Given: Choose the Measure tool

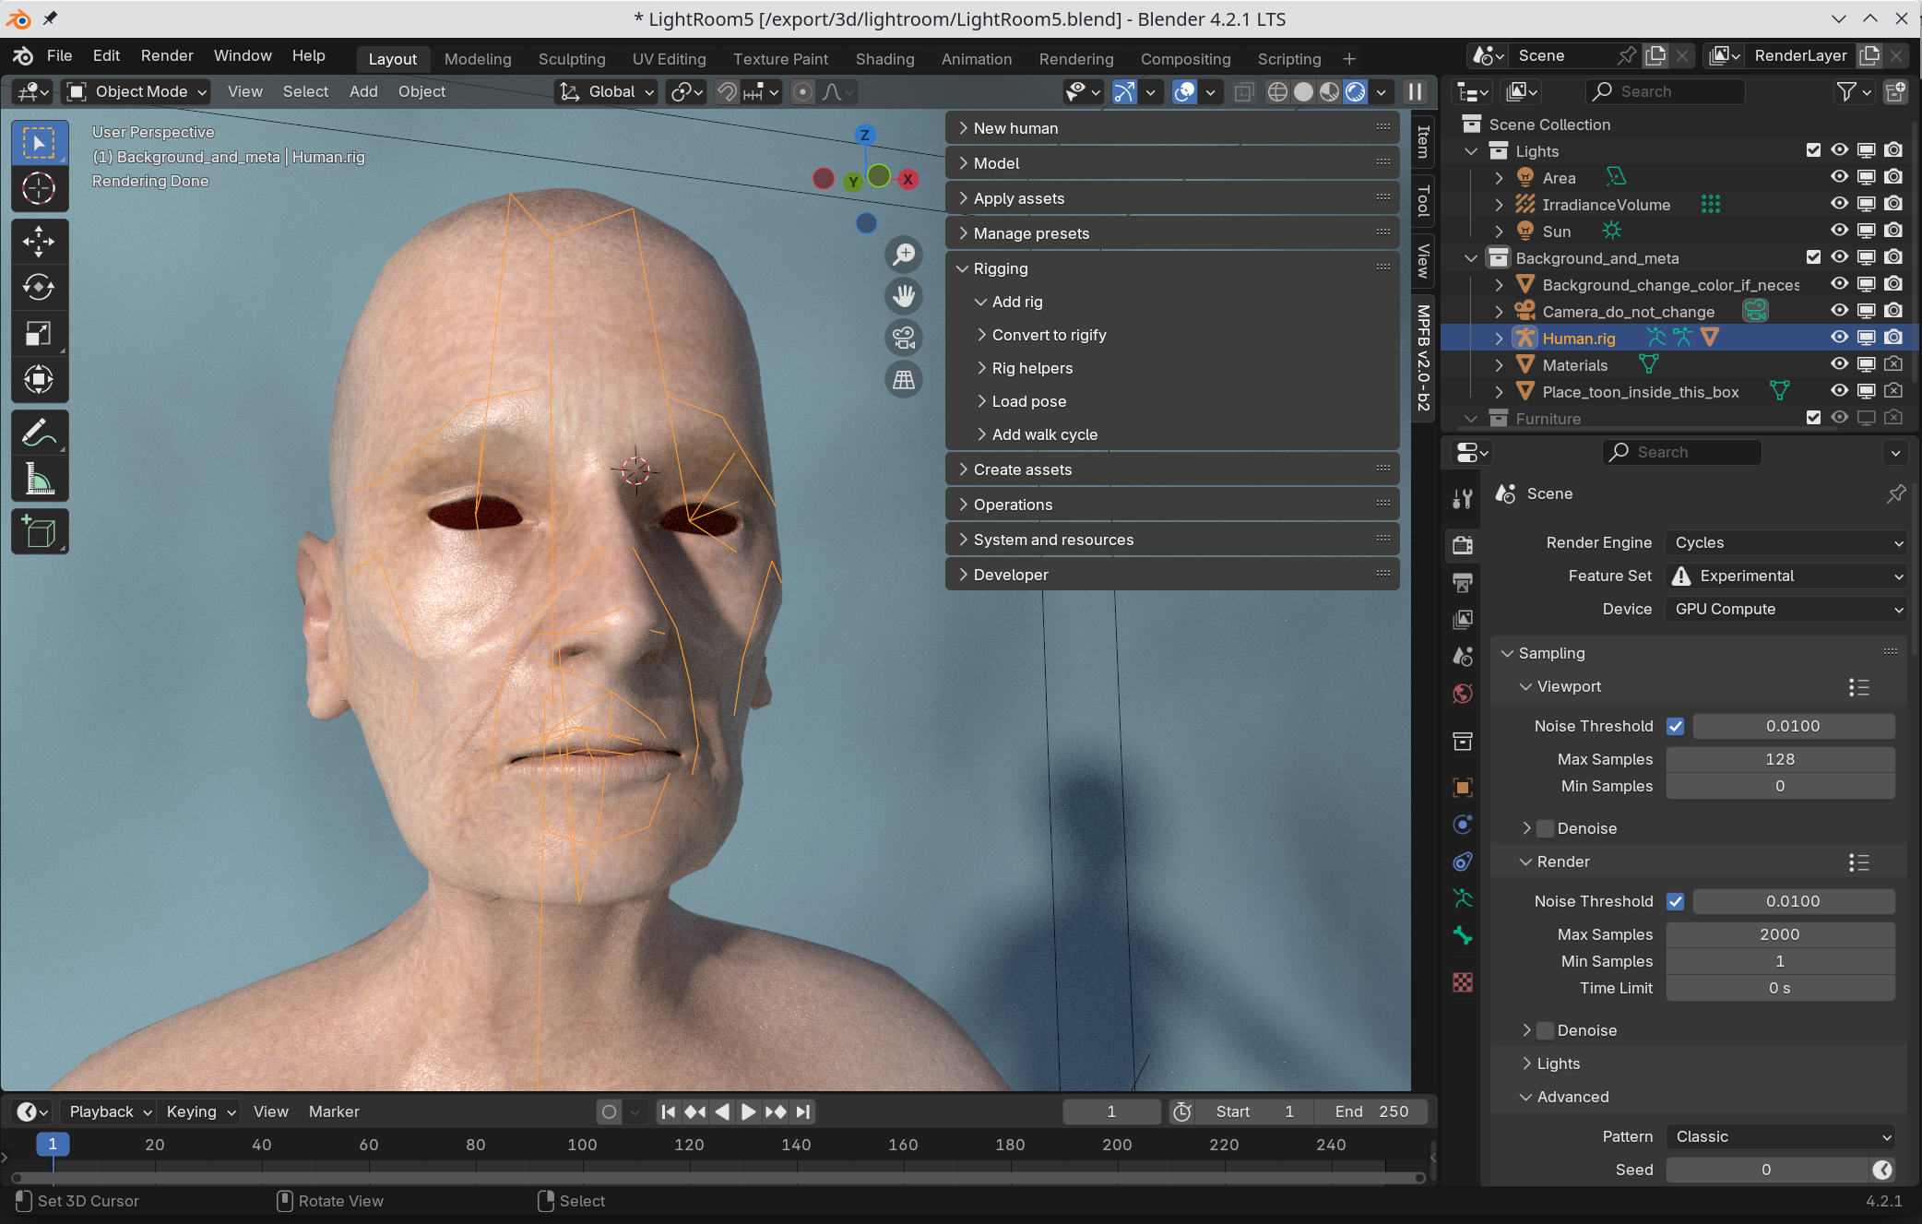Looking at the screenshot, I should pos(39,479).
